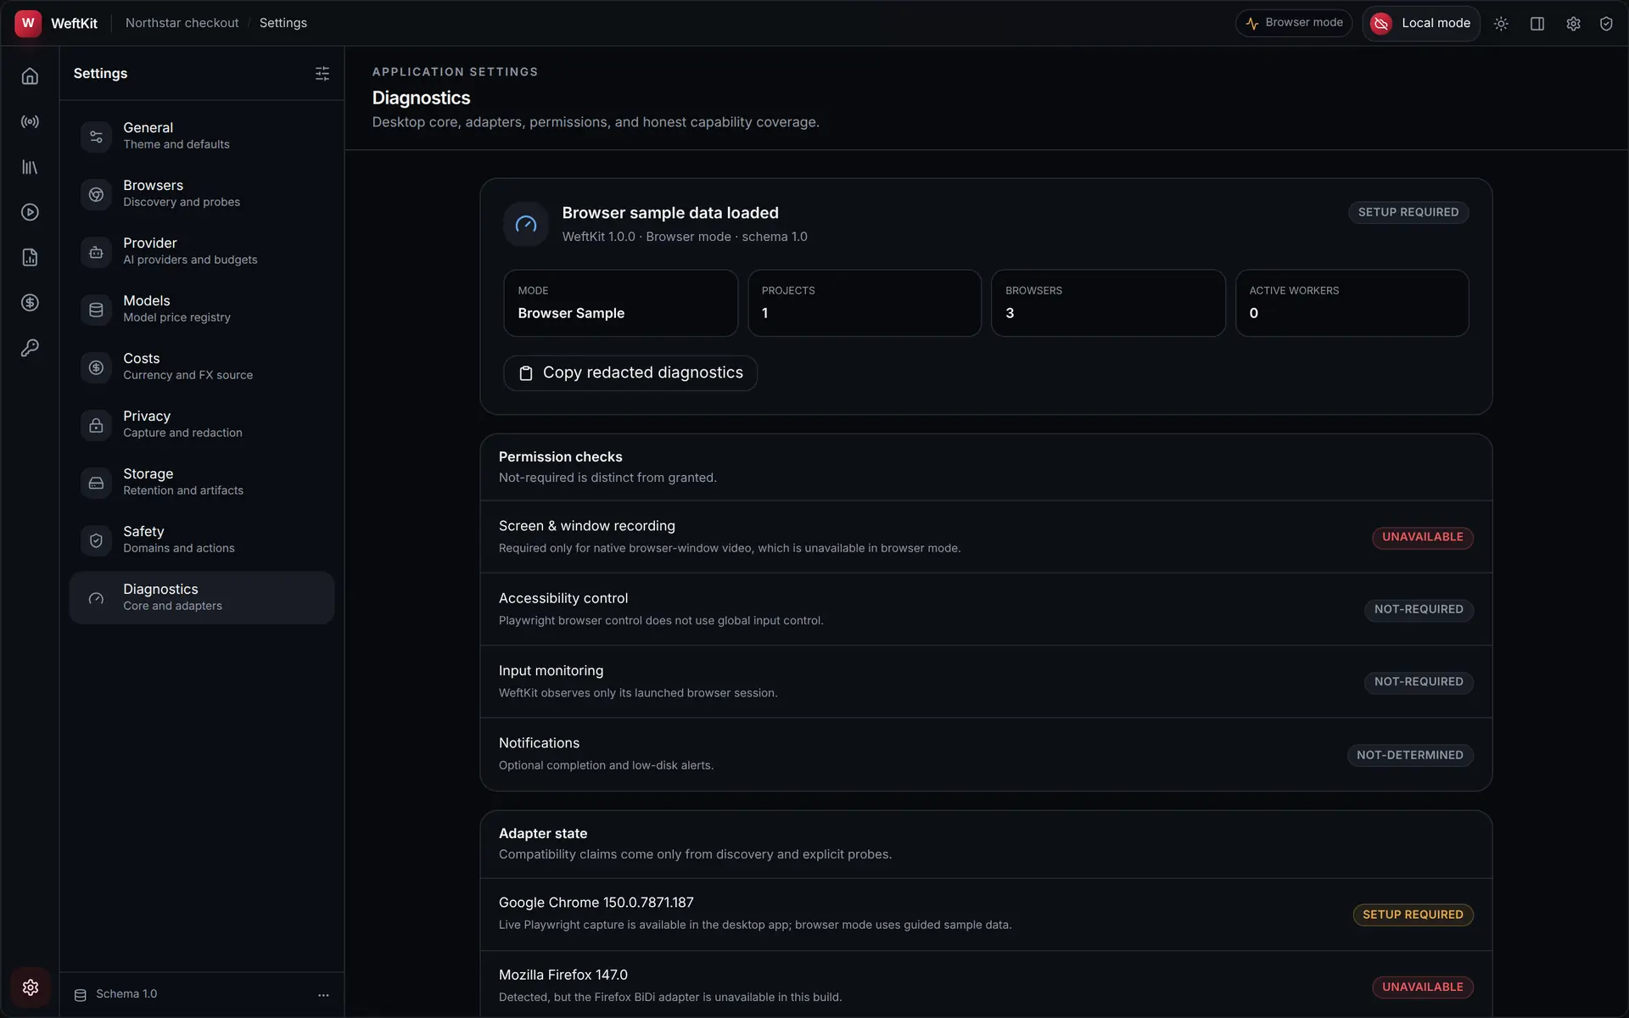This screenshot has width=1629, height=1018.
Task: Click the SETUP REQUIRED badge on sample card
Action: 1408,212
